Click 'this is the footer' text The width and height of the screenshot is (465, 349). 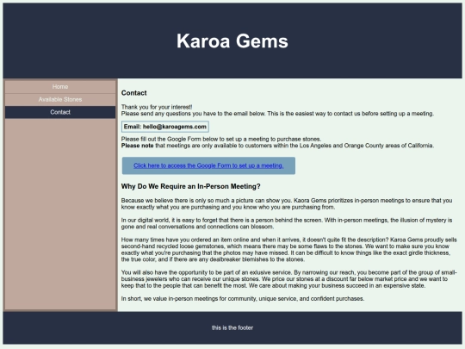click(232, 327)
